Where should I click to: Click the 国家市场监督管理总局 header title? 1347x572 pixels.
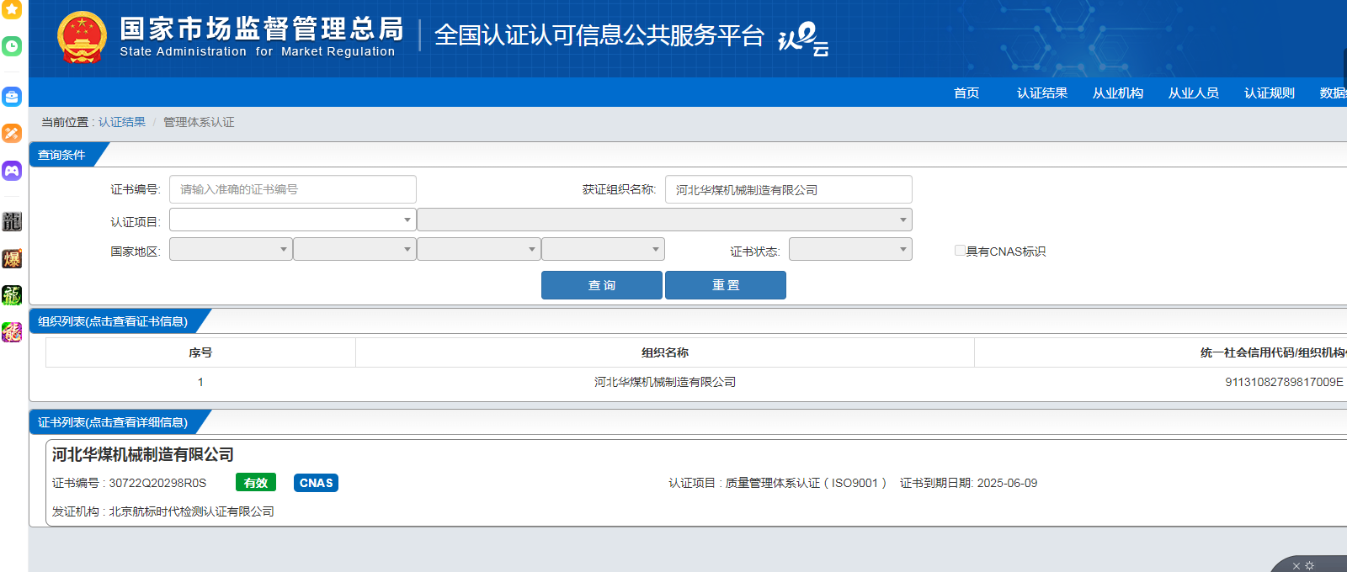point(262,29)
